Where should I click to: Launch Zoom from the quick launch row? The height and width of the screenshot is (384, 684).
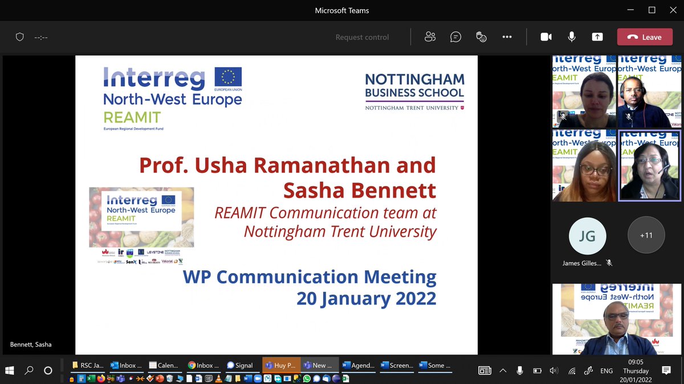[258, 379]
